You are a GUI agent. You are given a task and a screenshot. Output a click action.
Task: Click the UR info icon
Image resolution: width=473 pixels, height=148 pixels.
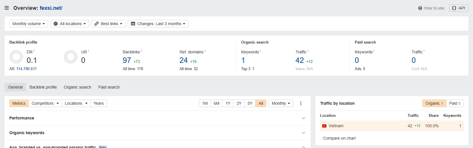(x=88, y=51)
